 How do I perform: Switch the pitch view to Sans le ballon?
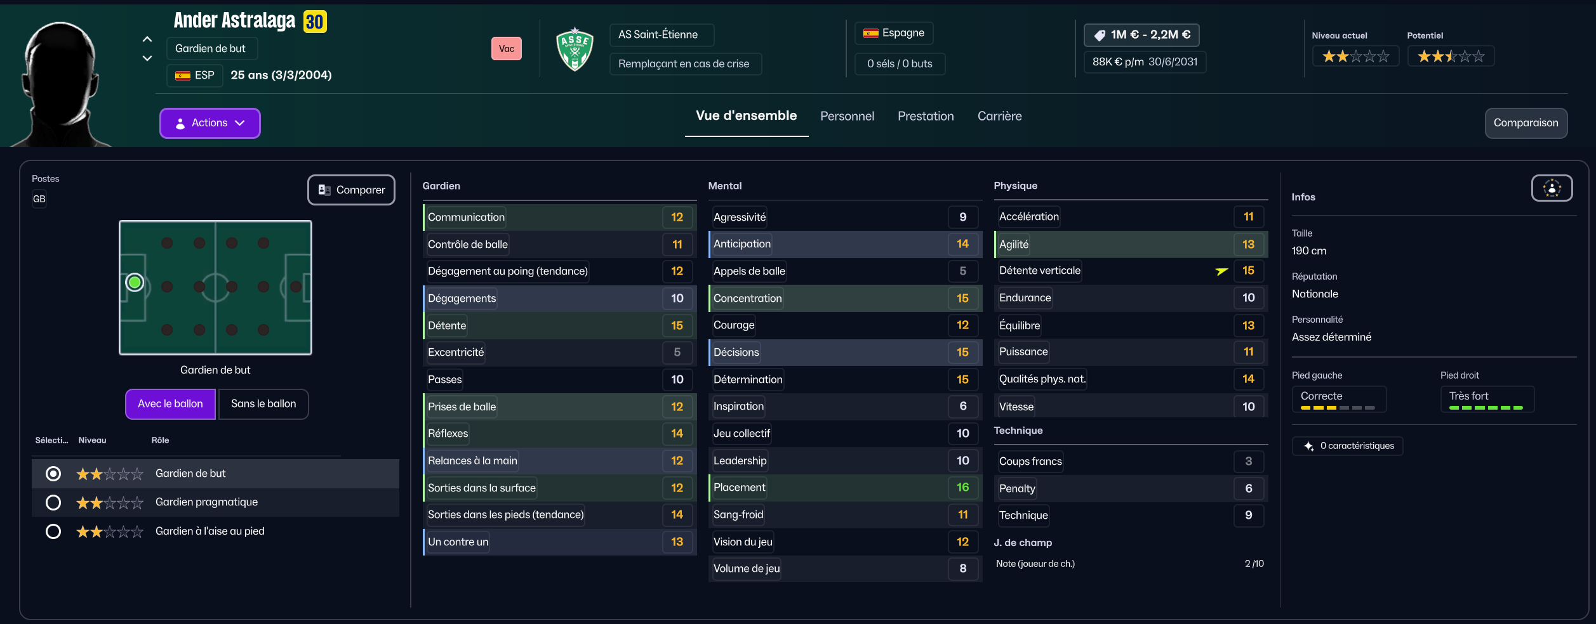[263, 404]
